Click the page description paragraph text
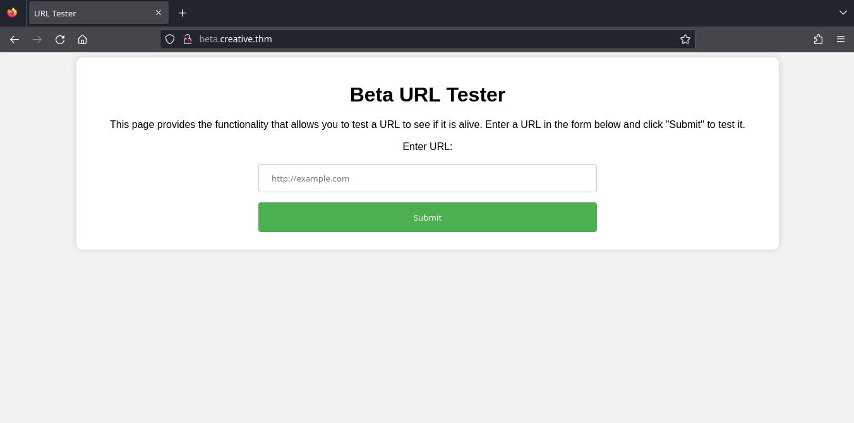This screenshot has height=423, width=854. pyautogui.click(x=428, y=125)
